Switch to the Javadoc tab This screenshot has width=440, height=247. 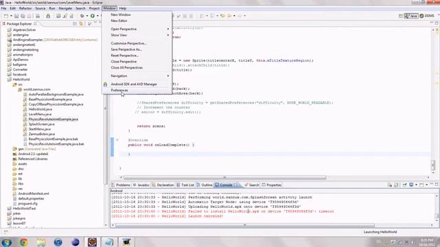[x=141, y=185]
